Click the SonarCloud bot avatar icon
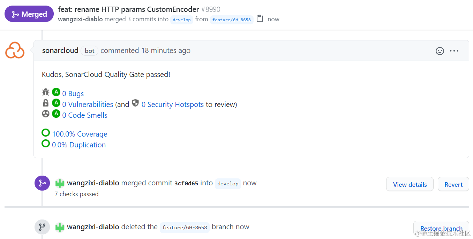This screenshot has height=239, width=473. click(14, 51)
